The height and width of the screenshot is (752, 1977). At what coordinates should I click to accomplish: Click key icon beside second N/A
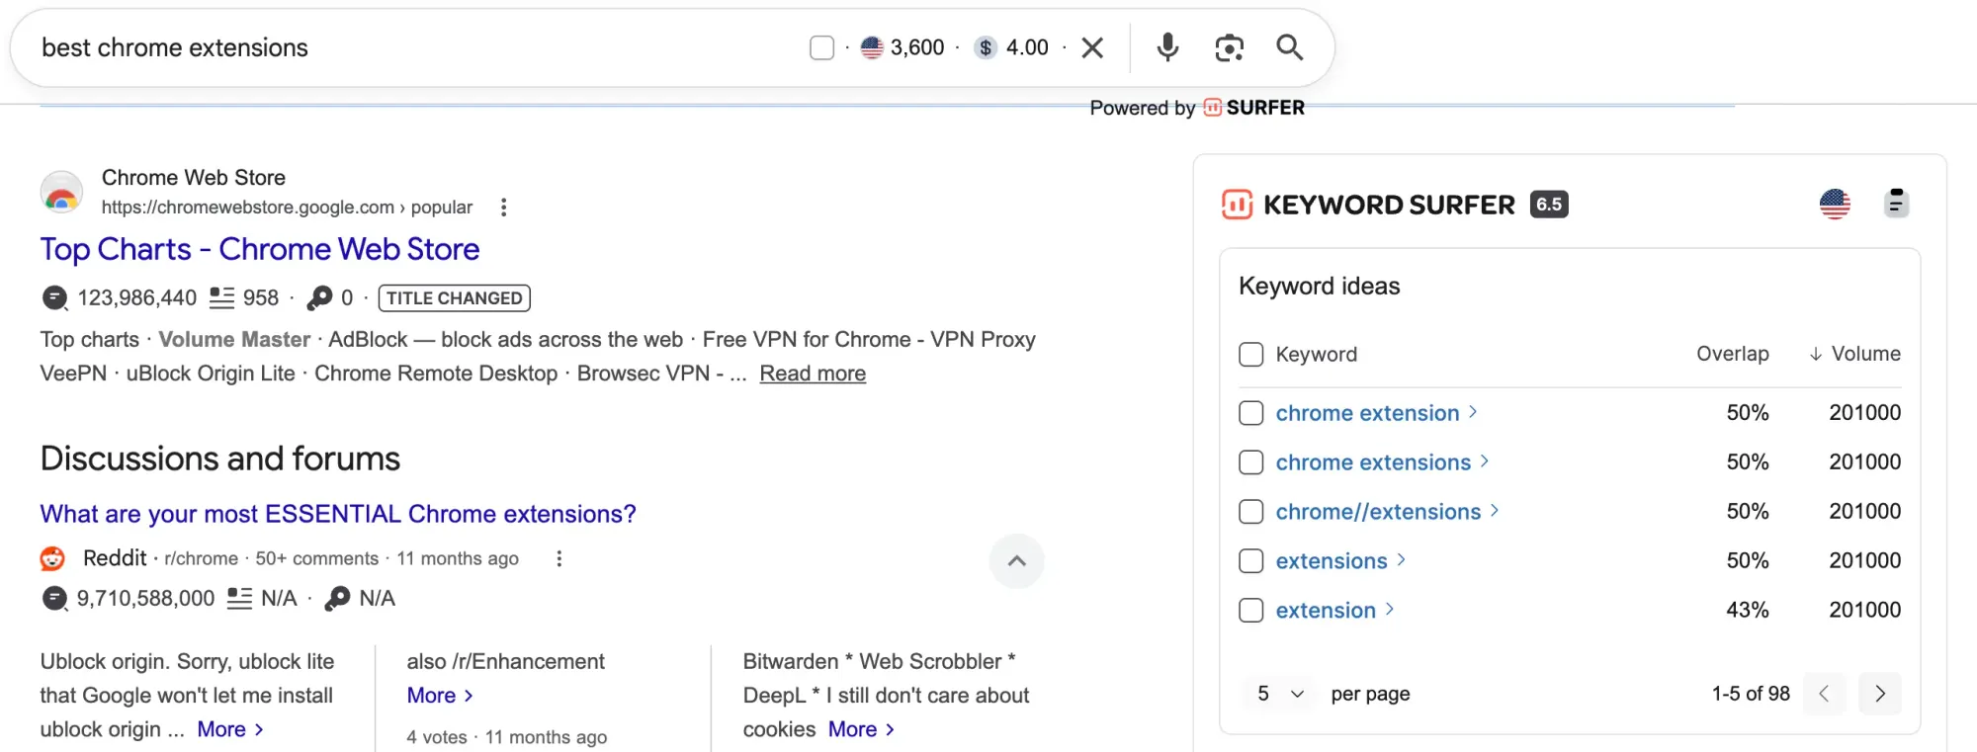tap(337, 598)
